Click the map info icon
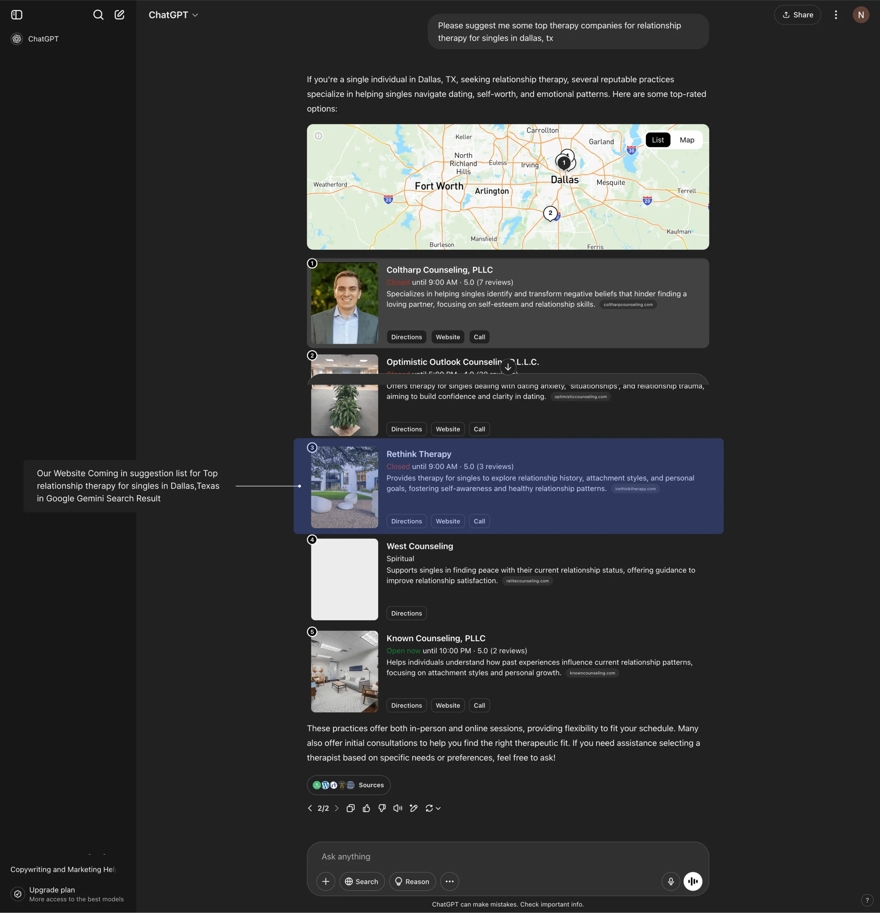 coord(318,136)
